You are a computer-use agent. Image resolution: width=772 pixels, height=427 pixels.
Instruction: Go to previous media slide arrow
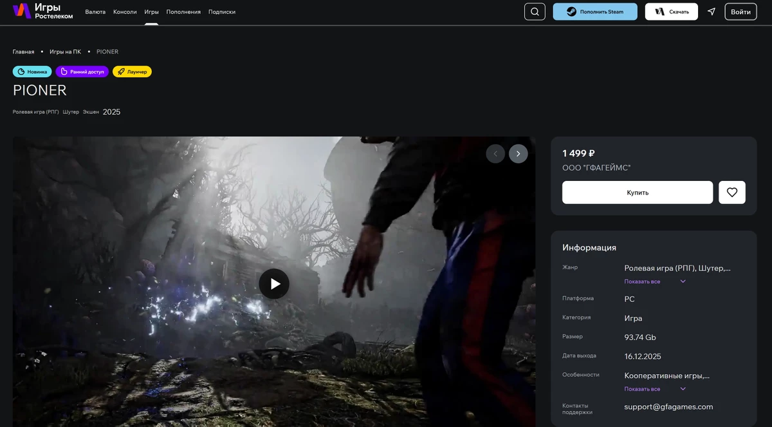click(x=495, y=154)
